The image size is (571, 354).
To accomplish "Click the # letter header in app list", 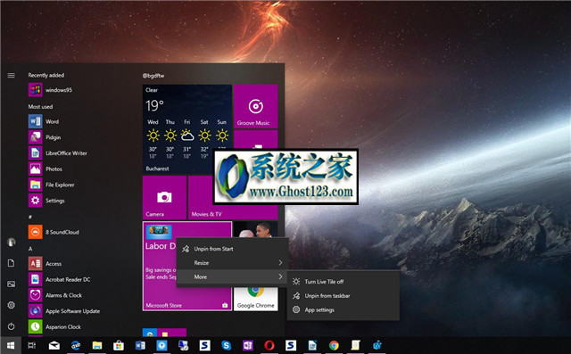I will click(x=30, y=217).
